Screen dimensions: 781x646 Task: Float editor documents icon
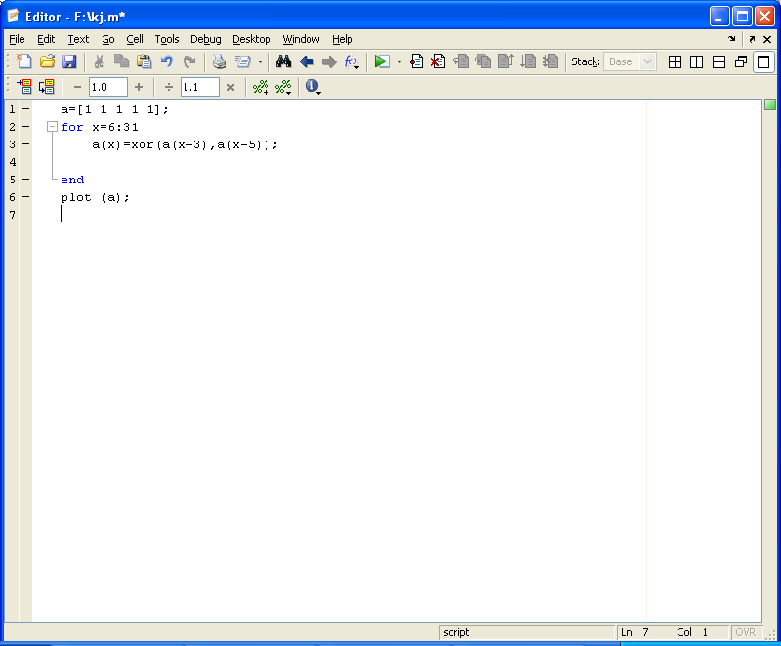[x=741, y=61]
